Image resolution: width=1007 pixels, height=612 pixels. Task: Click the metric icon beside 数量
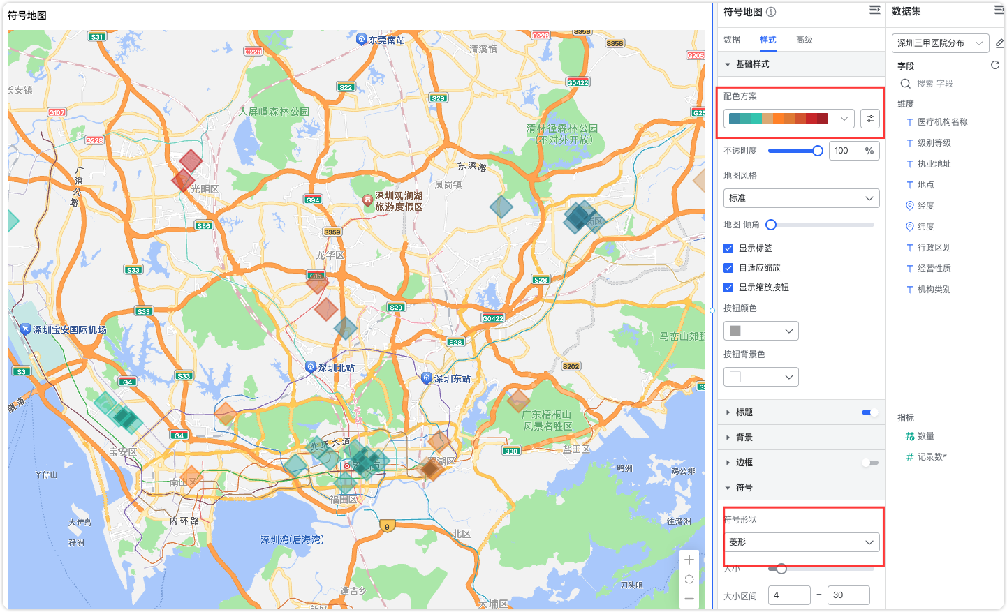[x=908, y=435]
